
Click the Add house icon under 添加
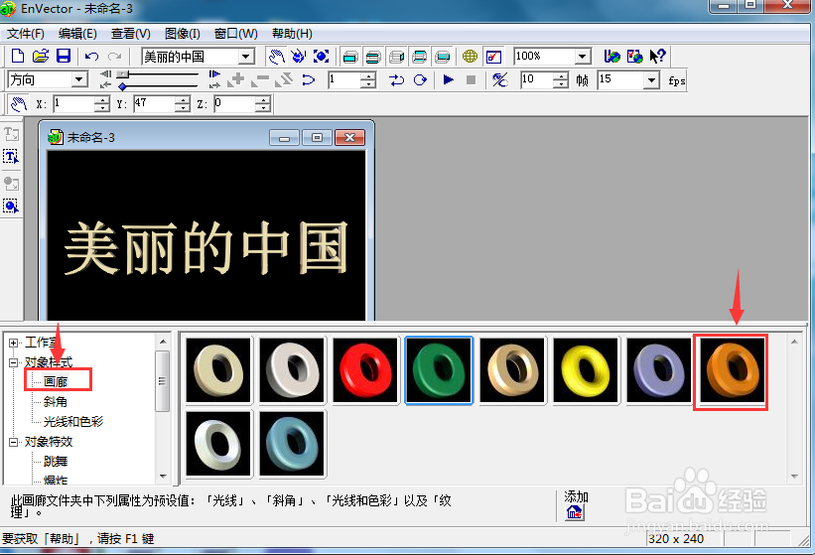pos(575,512)
